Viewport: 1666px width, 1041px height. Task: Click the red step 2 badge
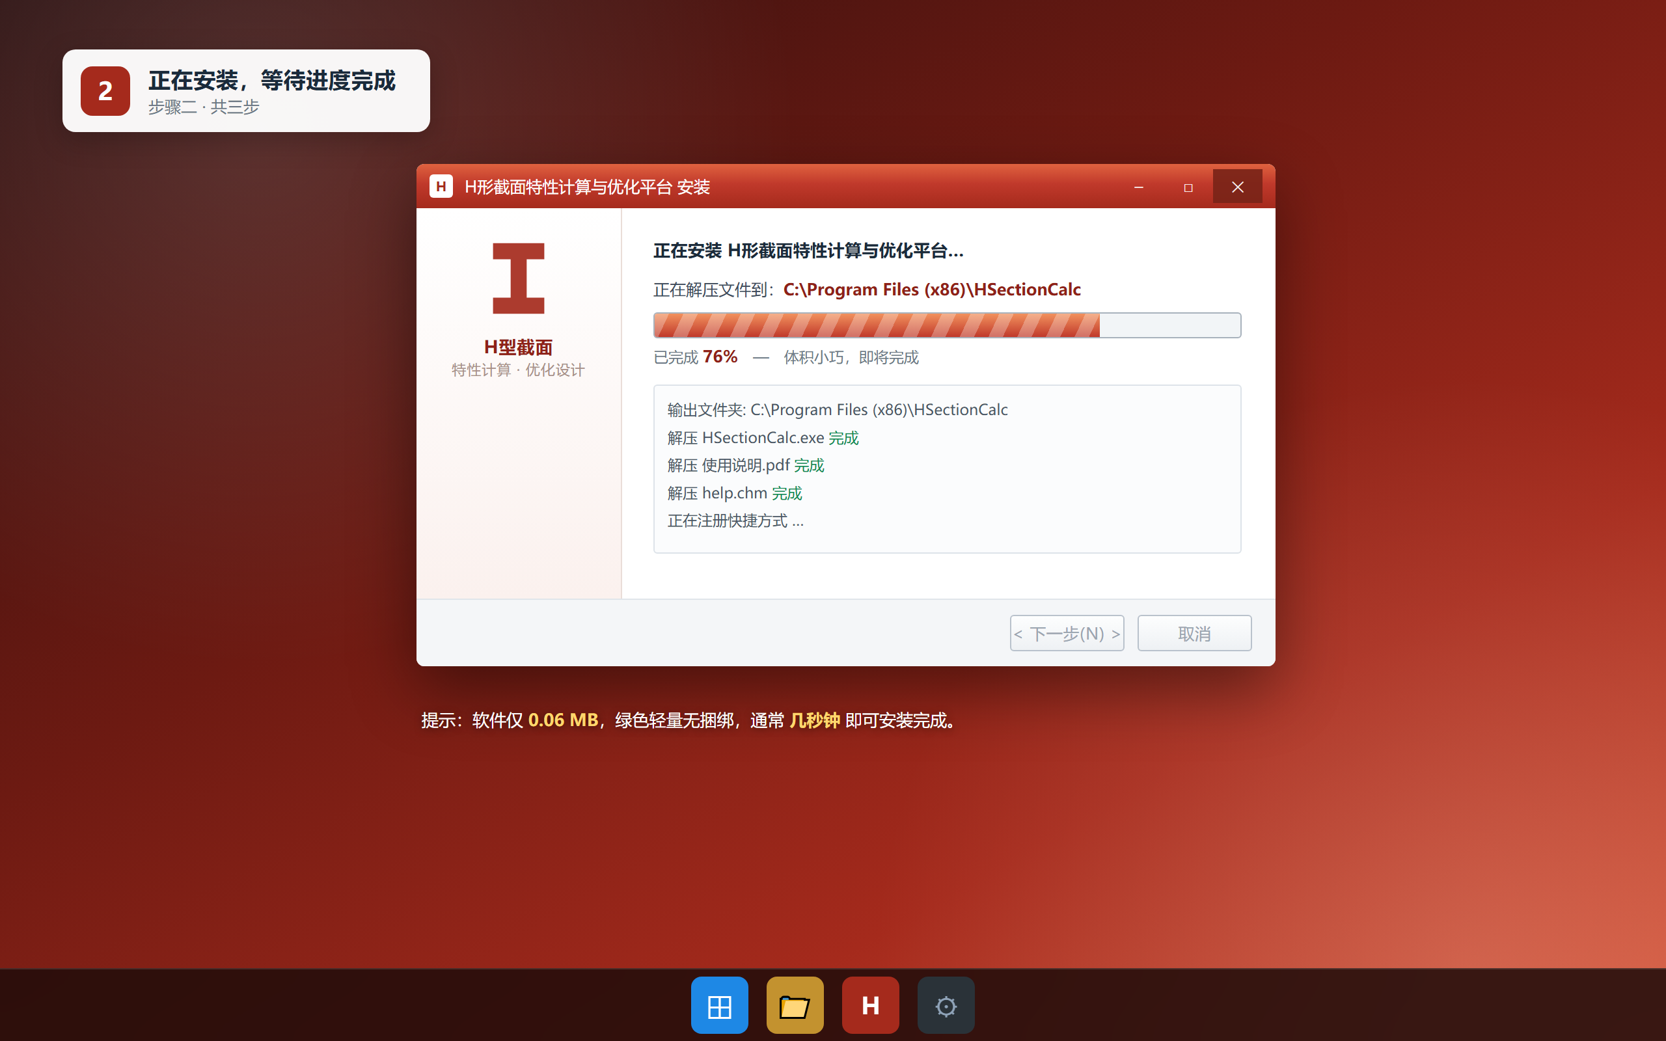point(105,91)
